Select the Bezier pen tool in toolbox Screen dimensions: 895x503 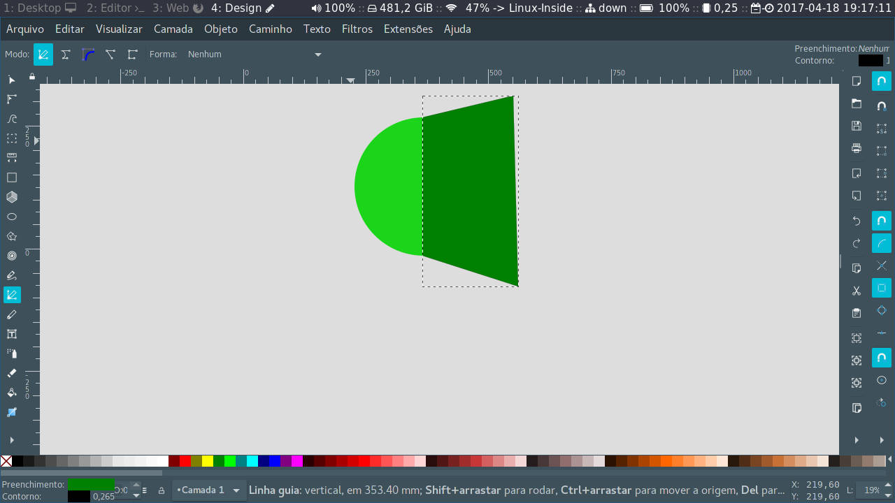click(x=12, y=295)
